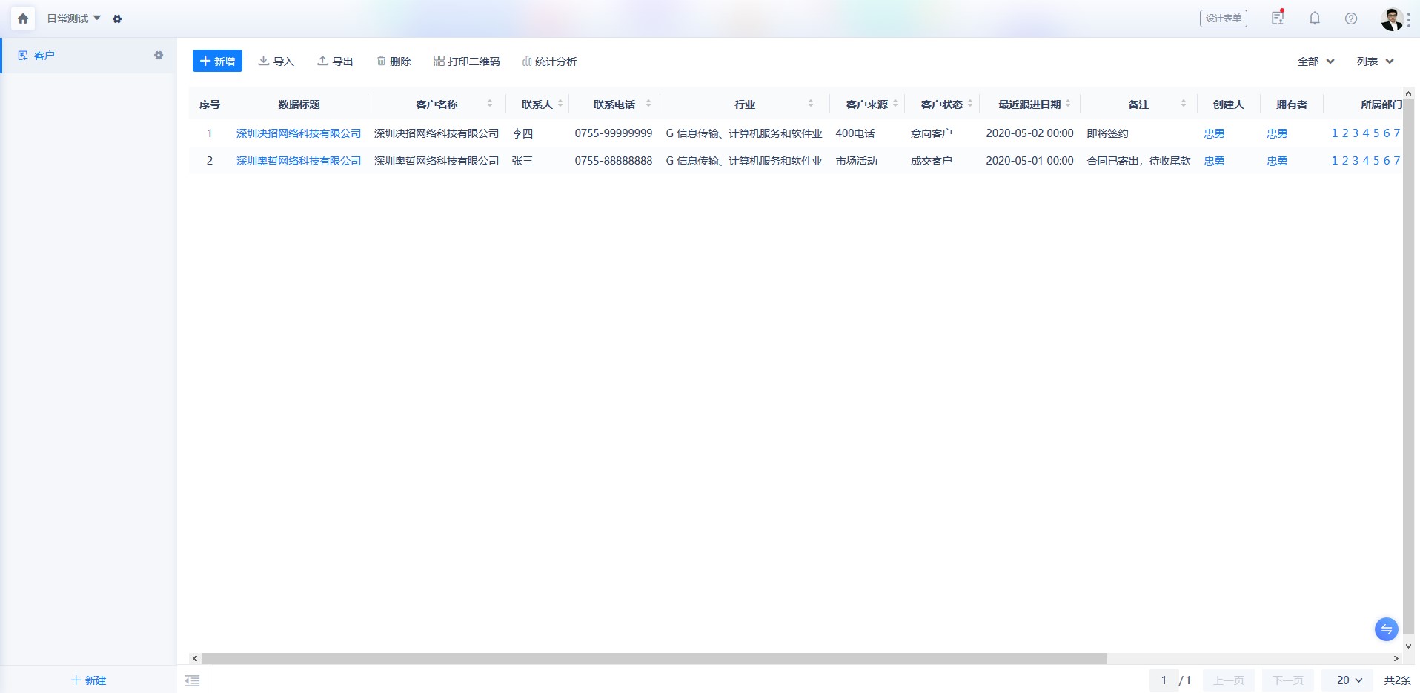Click the blue 新增 button
1420x693 pixels.
(217, 61)
